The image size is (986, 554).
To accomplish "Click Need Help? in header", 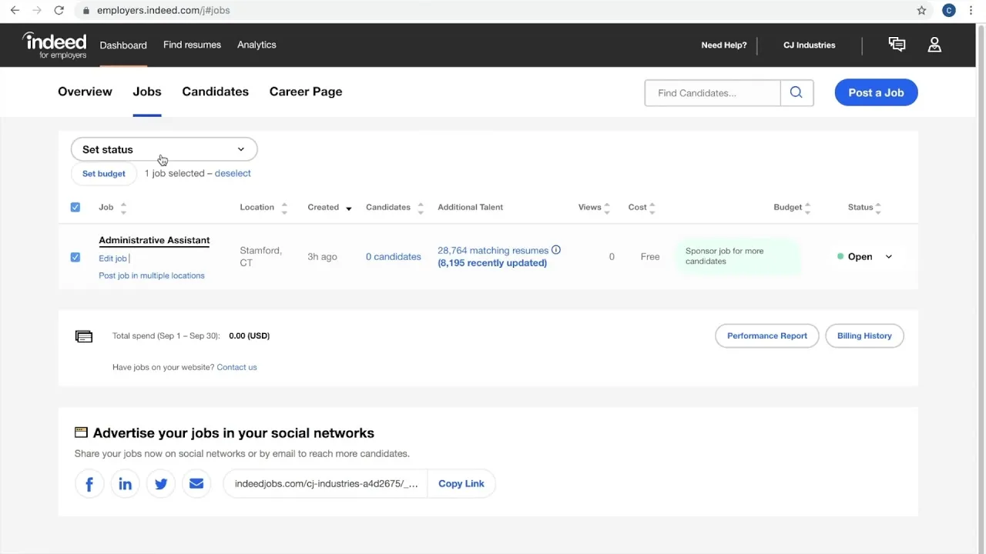I will point(724,45).
